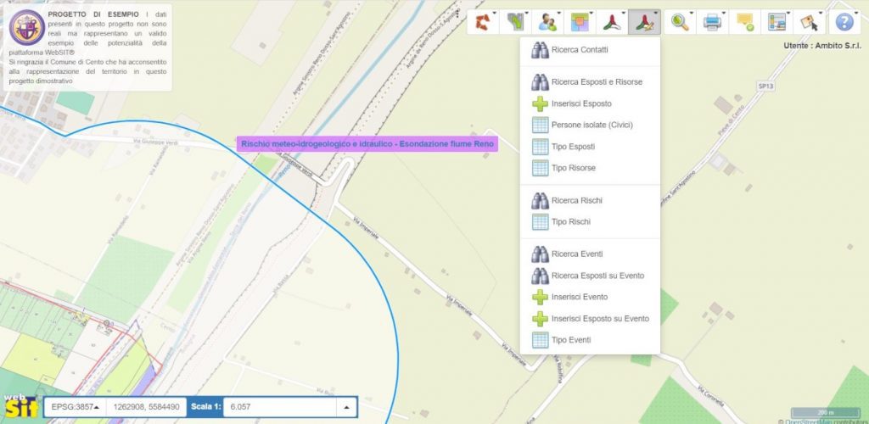Click the yellow note with checkmark icon
The image size is (869, 424).
click(x=745, y=22)
